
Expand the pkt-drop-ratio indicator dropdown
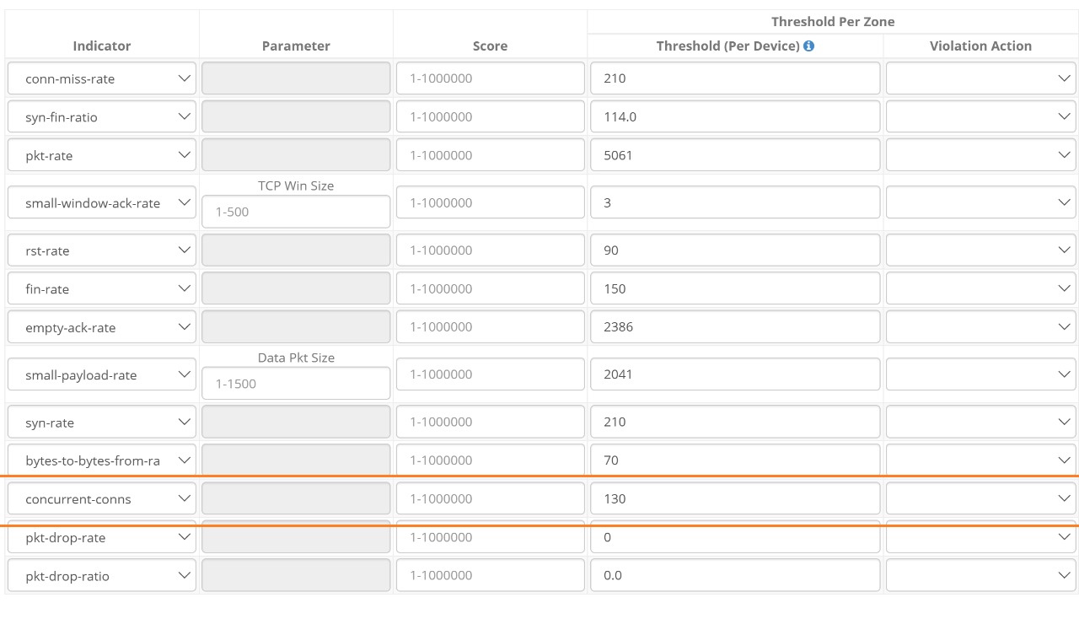pos(101,576)
